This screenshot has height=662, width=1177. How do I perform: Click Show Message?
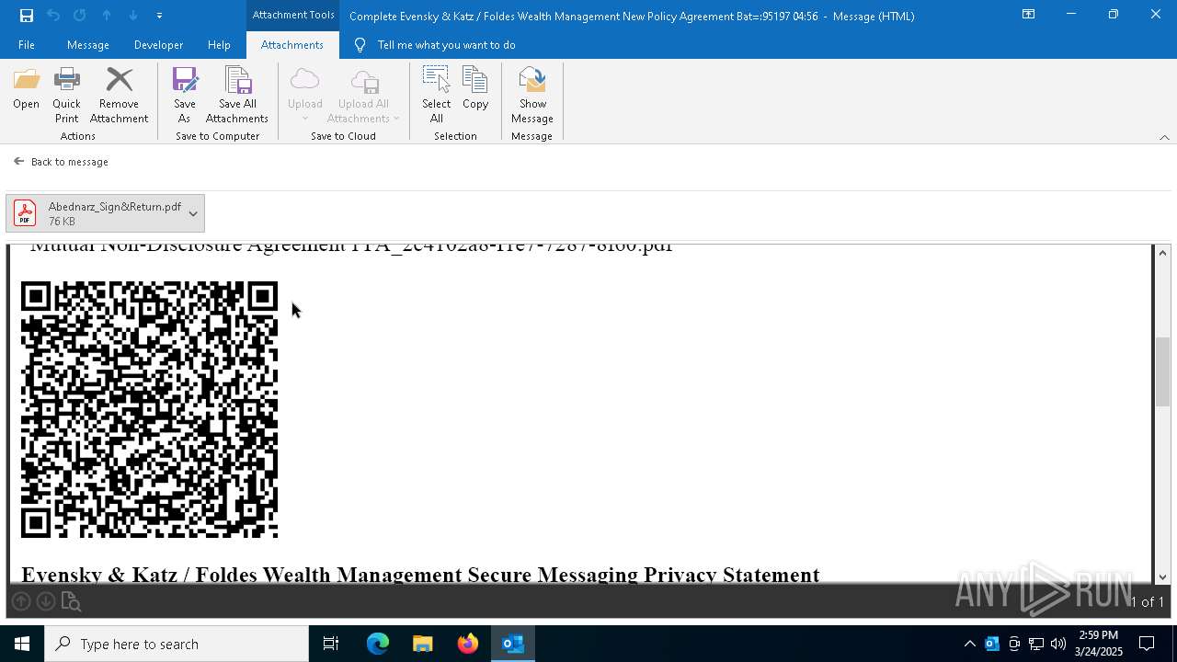pos(532,96)
